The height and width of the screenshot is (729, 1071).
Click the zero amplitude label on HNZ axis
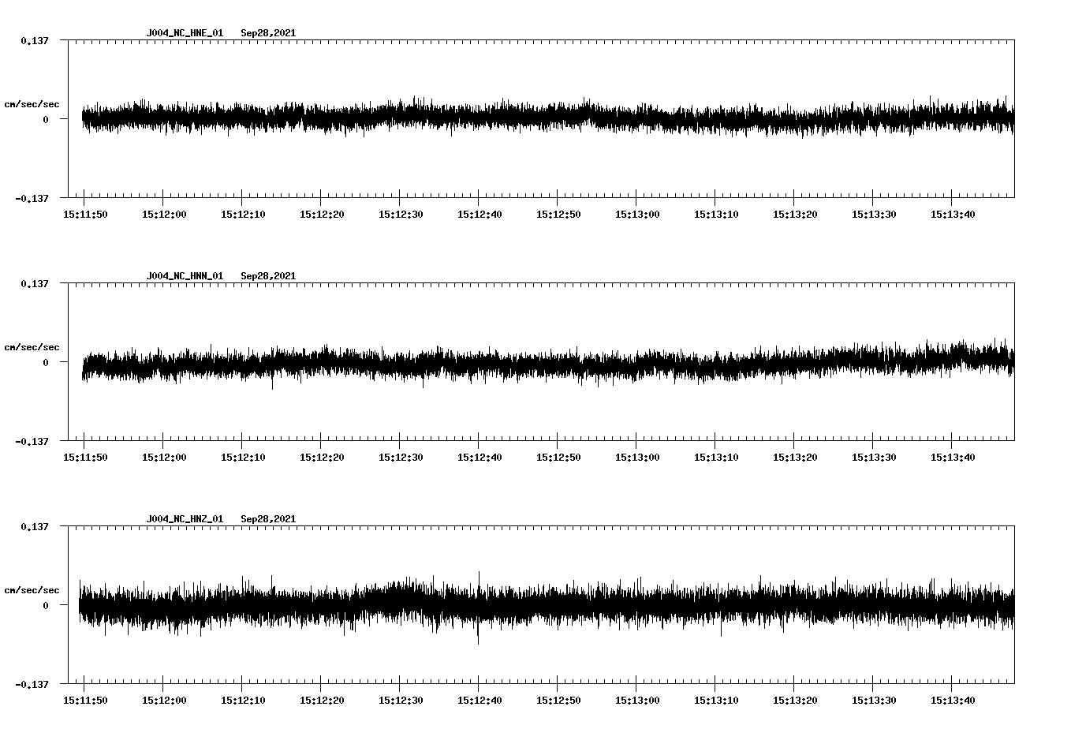pyautogui.click(x=46, y=606)
